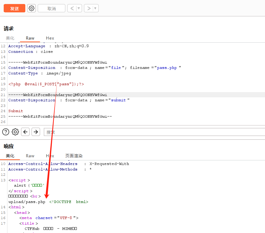
Task: Open the response 页面渲染 render tab
Action: click(x=74, y=156)
